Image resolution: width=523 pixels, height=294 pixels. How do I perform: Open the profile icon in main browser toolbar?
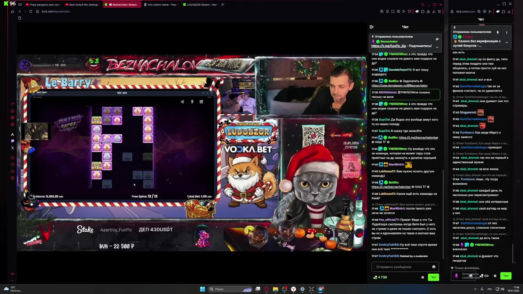point(429,11)
